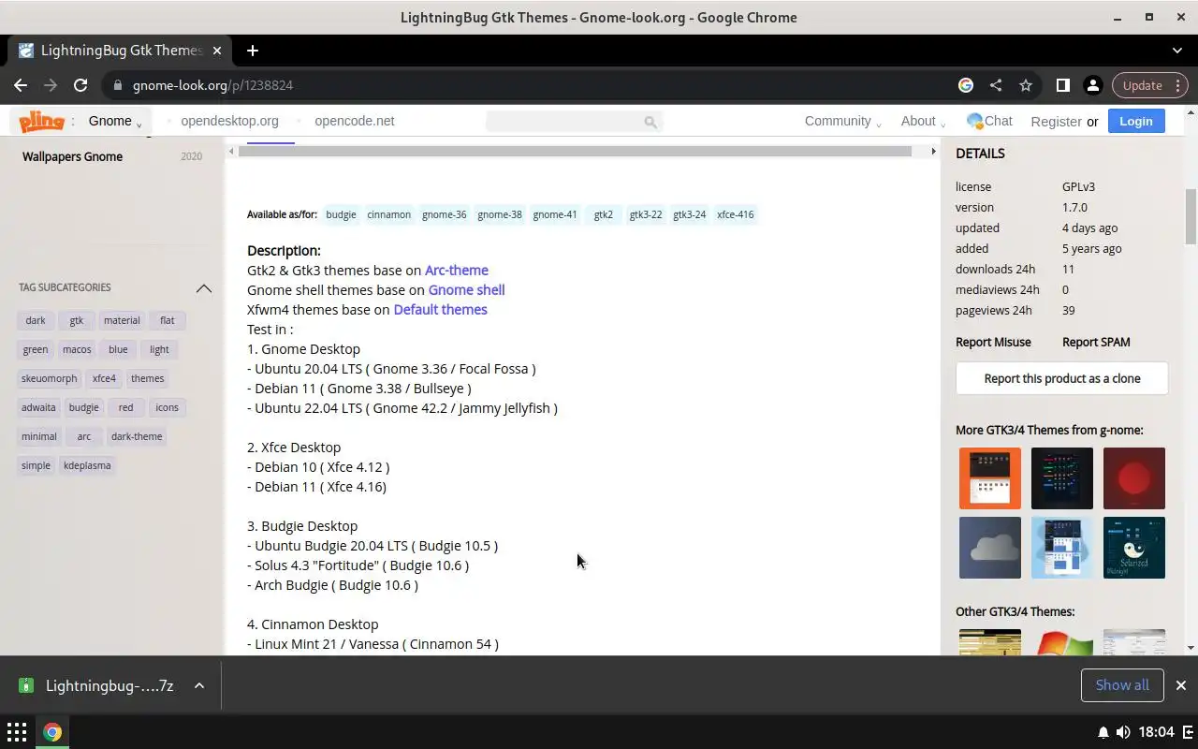Screen dimensions: 1198x749
Task: Click the Chrome taskbar icon
Action: pos(52,732)
